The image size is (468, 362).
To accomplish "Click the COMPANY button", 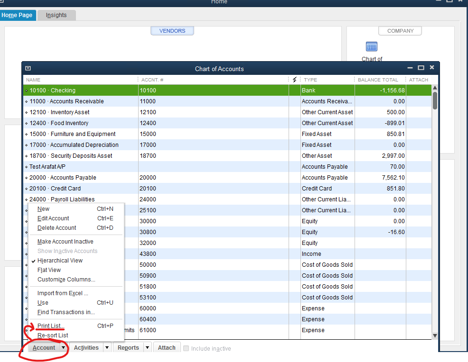I will (x=400, y=30).
